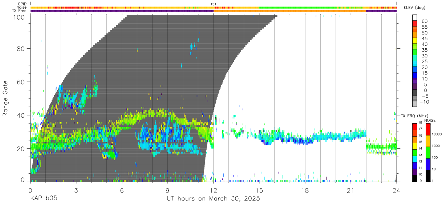
Task: Click the ELEV scale value 30
Action: (425, 56)
